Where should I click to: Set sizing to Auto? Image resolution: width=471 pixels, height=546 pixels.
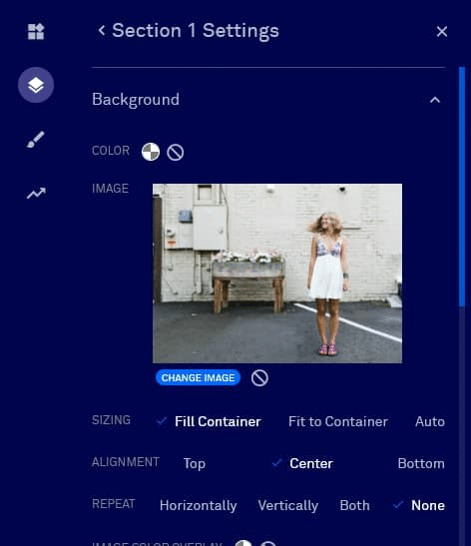point(430,421)
